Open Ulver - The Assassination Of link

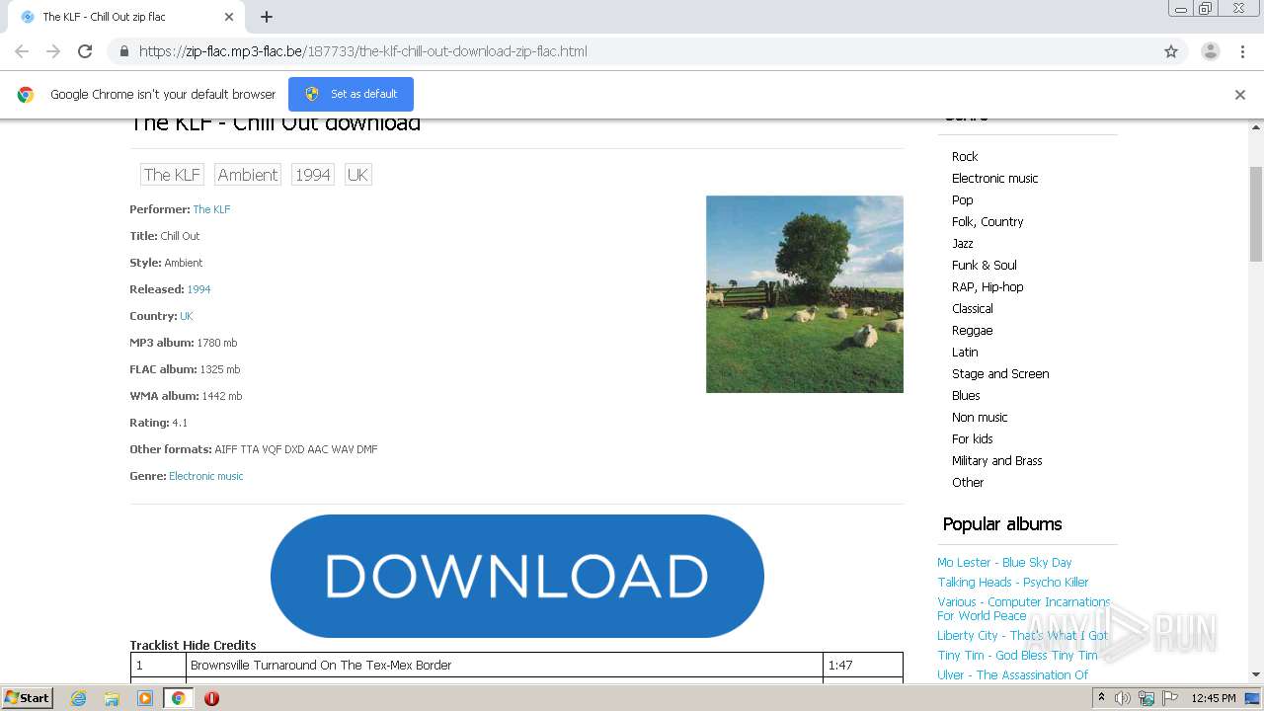click(x=1012, y=674)
